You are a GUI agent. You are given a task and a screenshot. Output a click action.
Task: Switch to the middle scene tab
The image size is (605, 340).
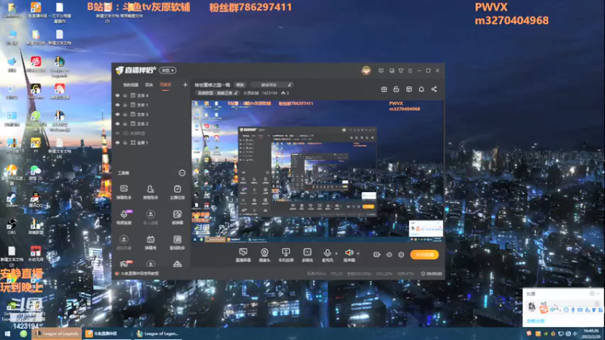[x=149, y=85]
